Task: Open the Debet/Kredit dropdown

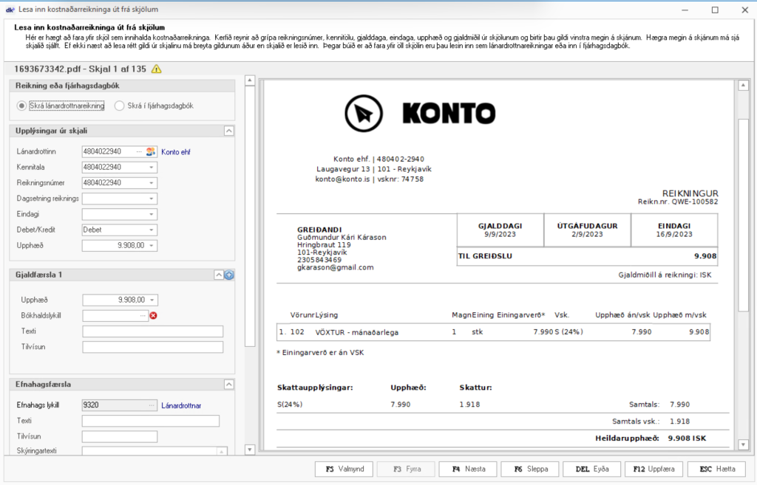Action: (152, 230)
